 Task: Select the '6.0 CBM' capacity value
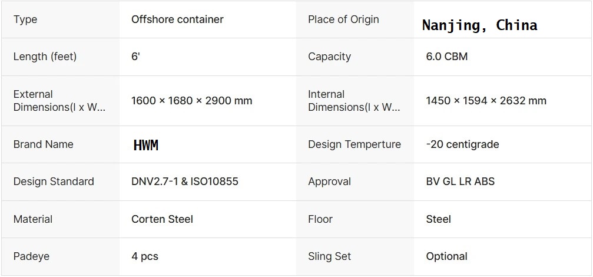click(446, 57)
